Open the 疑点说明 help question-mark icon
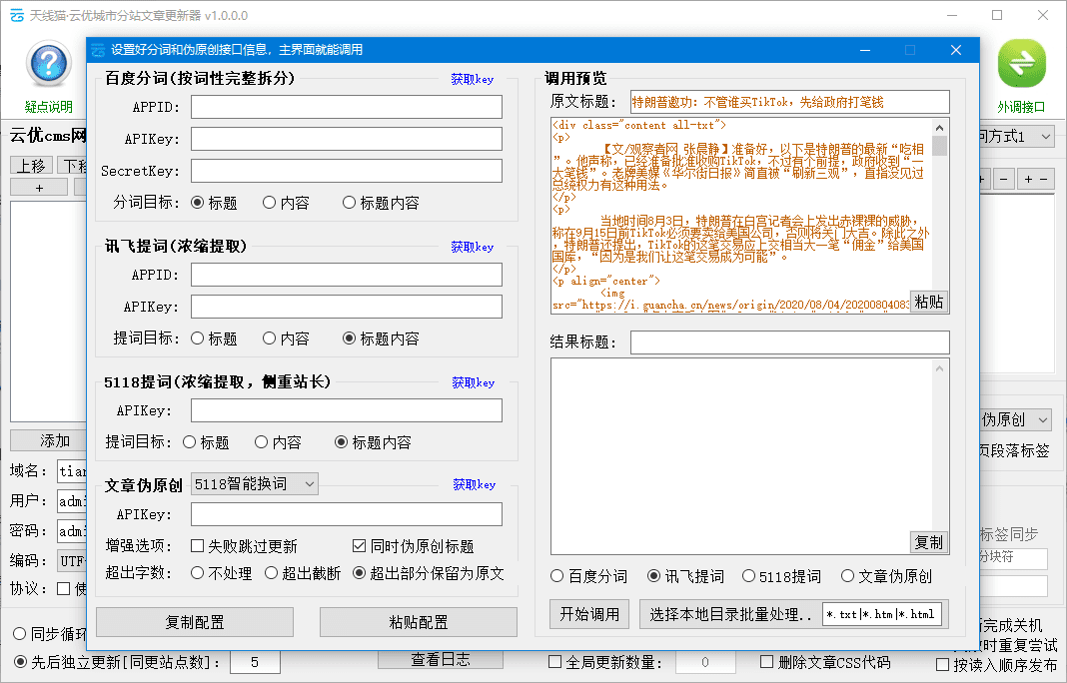The height and width of the screenshot is (683, 1067). click(x=48, y=63)
